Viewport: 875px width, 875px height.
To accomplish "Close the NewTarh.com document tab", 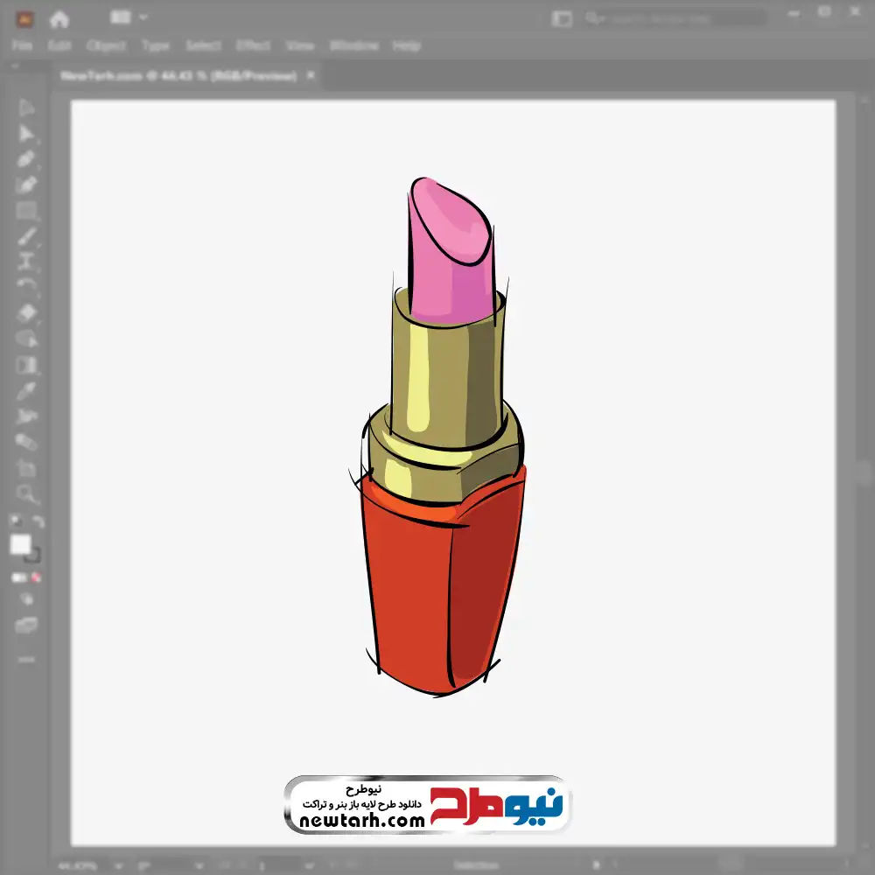I will coord(311,76).
